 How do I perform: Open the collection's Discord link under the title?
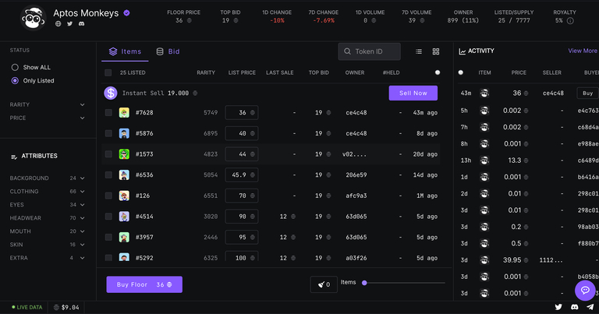click(81, 24)
